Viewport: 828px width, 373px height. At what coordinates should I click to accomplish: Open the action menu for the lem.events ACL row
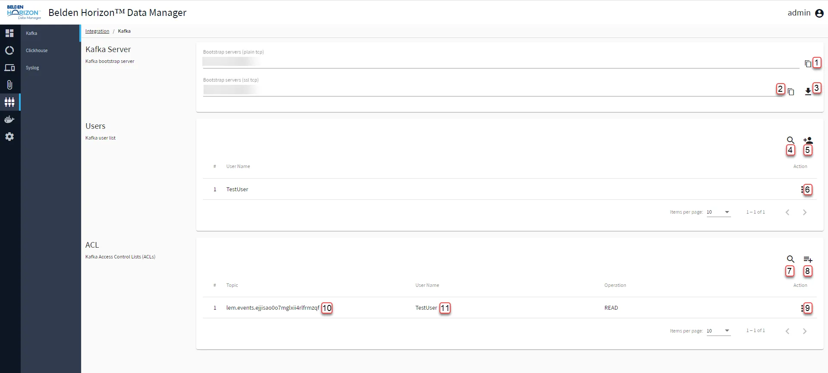[x=802, y=308]
